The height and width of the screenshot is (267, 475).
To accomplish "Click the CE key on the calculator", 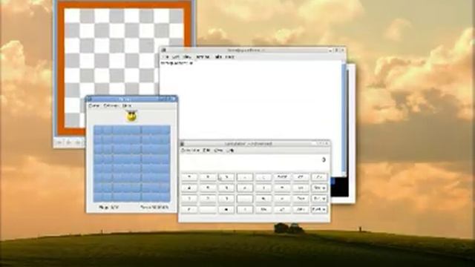I will click(301, 177).
